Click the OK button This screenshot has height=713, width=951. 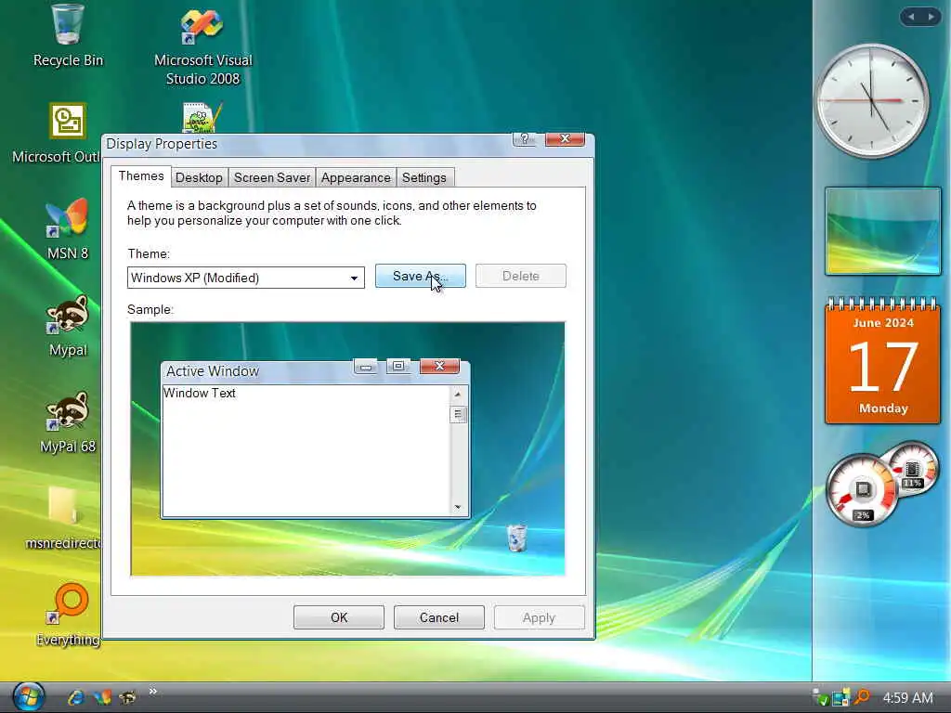coord(338,617)
